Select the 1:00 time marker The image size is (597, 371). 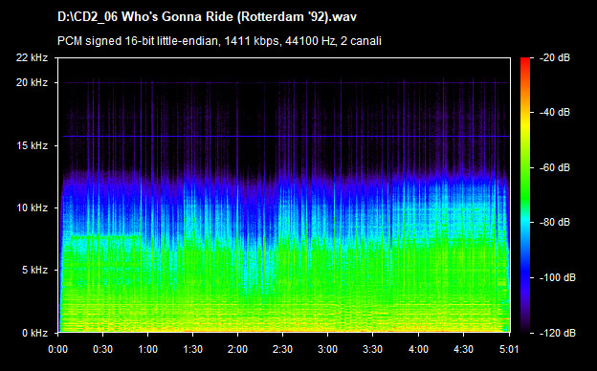[x=147, y=349]
